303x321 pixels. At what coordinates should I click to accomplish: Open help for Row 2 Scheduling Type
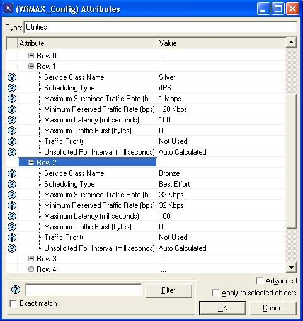point(12,184)
